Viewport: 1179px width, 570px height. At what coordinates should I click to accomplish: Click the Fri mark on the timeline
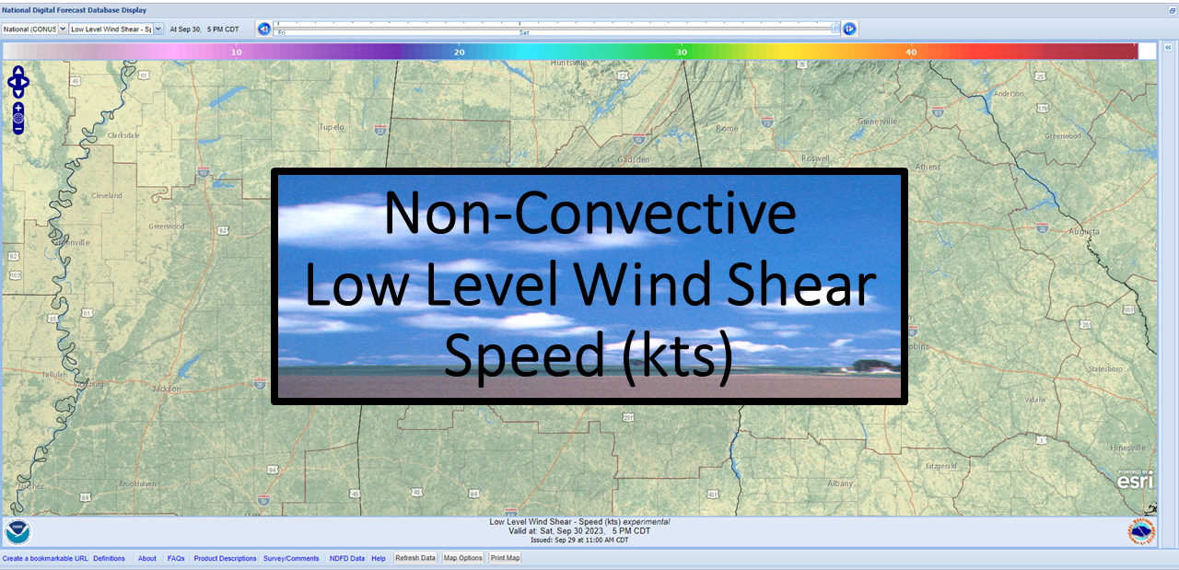point(282,32)
